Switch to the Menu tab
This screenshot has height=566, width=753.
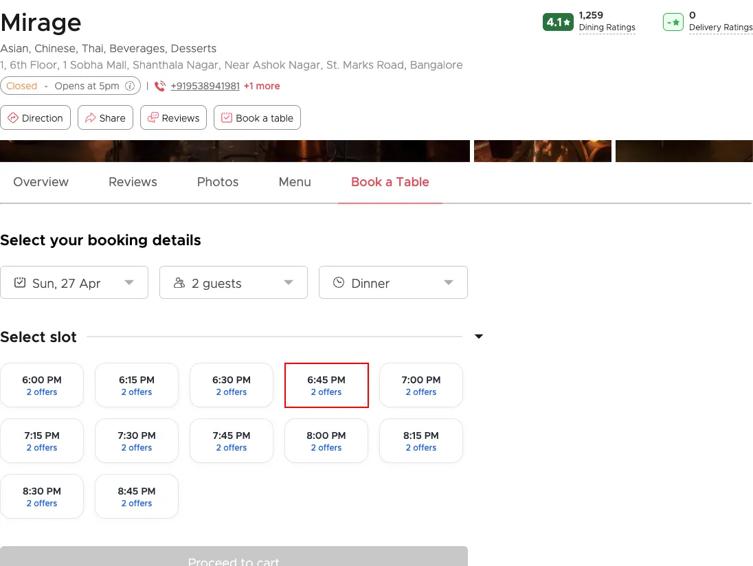295,182
